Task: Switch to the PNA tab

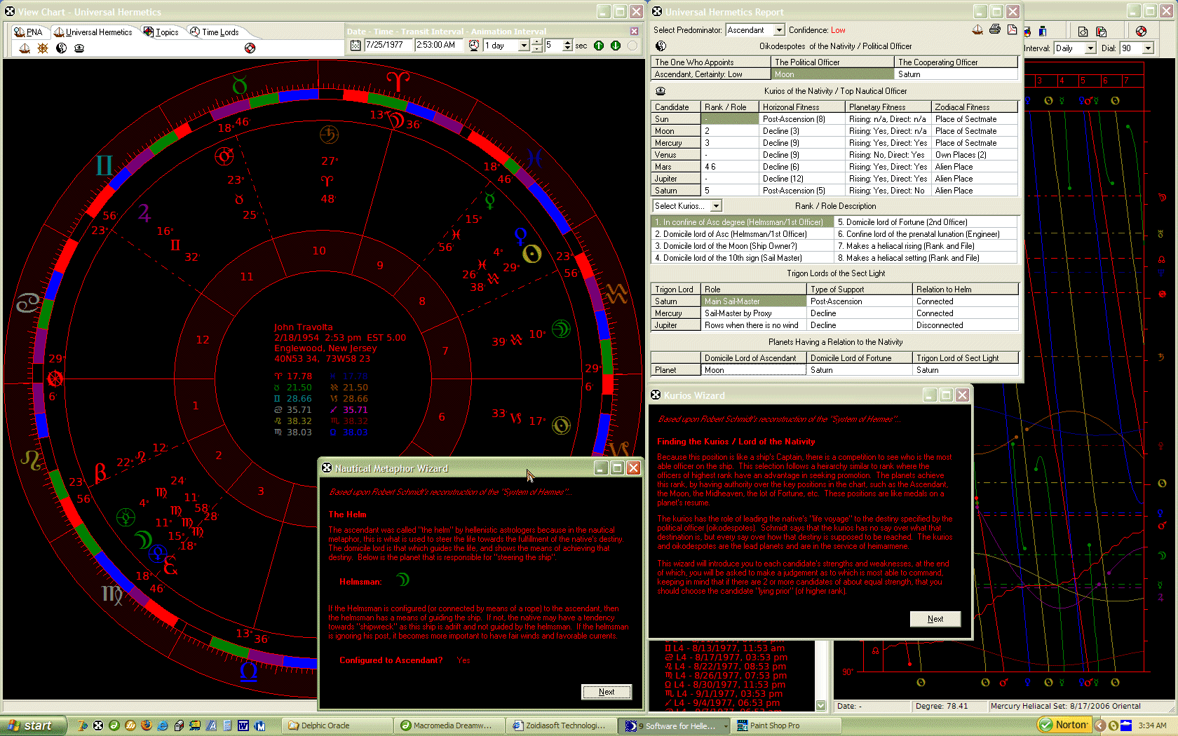Action: point(29,32)
